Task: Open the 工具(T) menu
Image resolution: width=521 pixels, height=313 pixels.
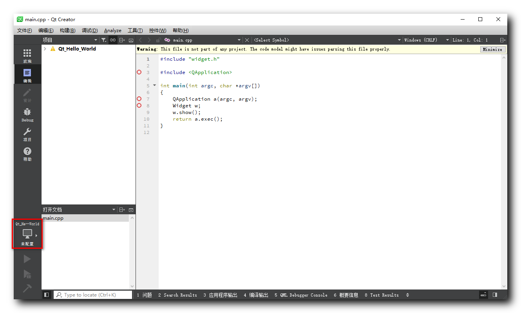Action: pyautogui.click(x=135, y=31)
